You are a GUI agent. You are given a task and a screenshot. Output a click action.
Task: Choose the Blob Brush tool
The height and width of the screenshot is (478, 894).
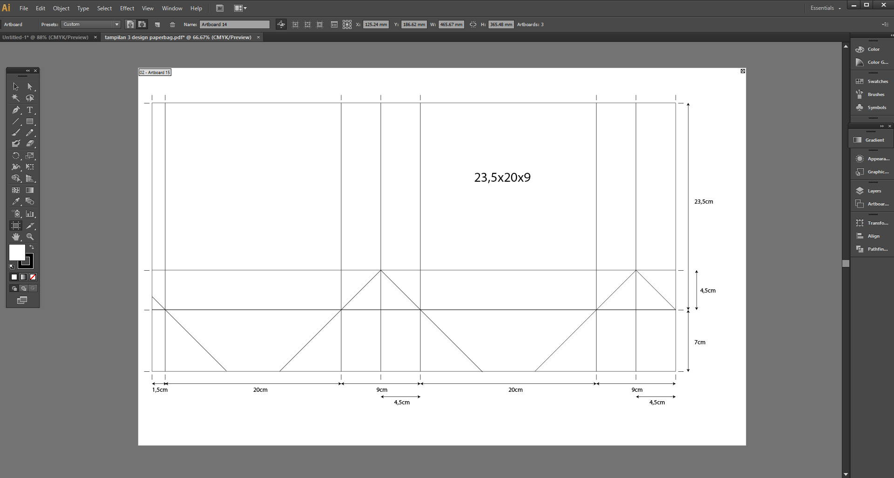tap(16, 143)
